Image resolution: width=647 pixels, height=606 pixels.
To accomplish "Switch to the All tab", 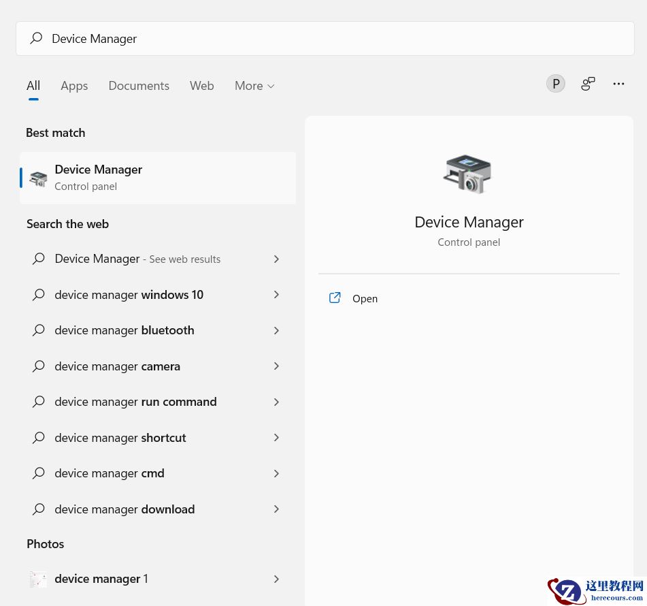I will pyautogui.click(x=33, y=86).
